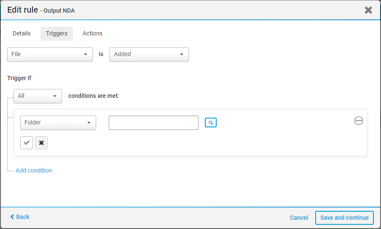Open the File object type dropdown

pyautogui.click(x=50, y=54)
